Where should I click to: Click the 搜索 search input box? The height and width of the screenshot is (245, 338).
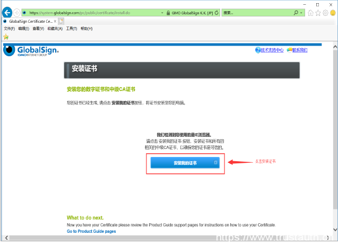257,13
